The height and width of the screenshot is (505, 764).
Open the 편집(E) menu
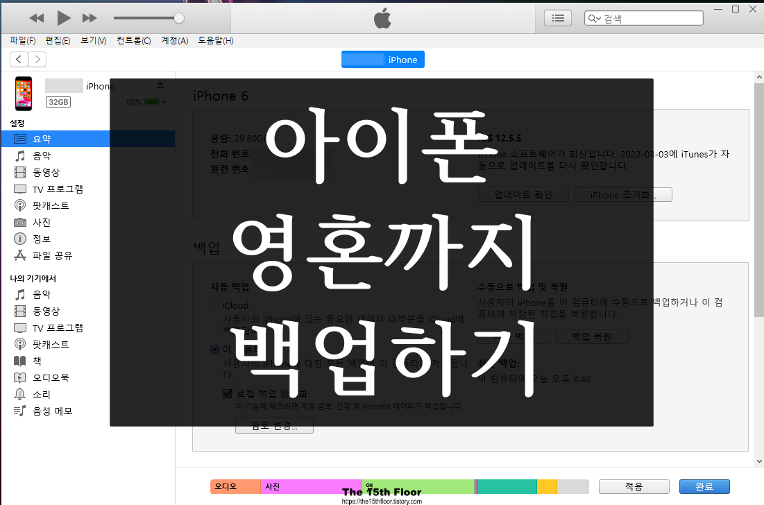pyautogui.click(x=58, y=41)
